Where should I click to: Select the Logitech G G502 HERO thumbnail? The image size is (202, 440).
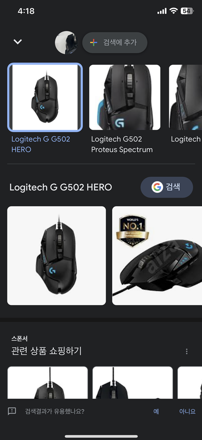45,98
